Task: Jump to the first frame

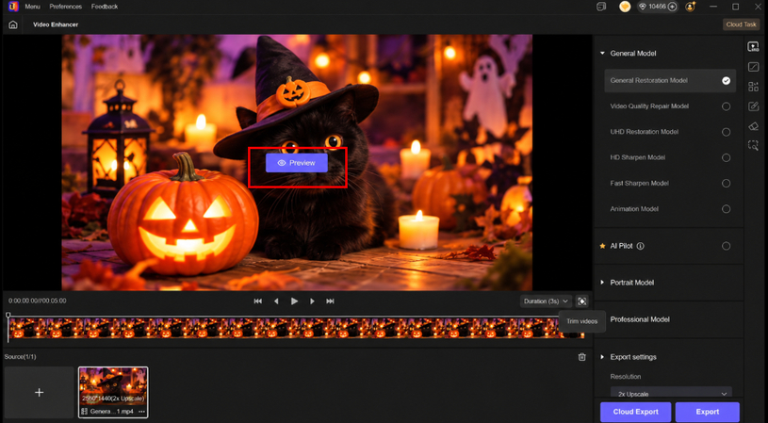Action: tap(257, 301)
